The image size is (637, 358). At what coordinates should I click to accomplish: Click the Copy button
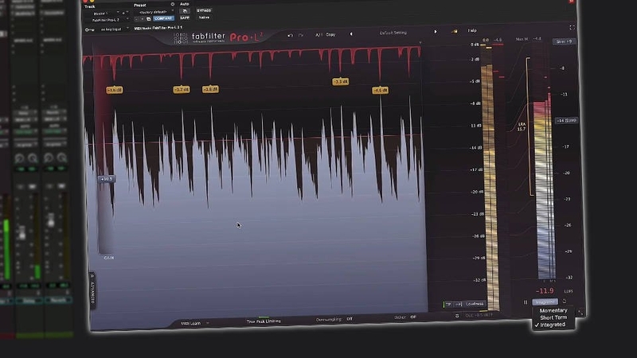click(330, 35)
